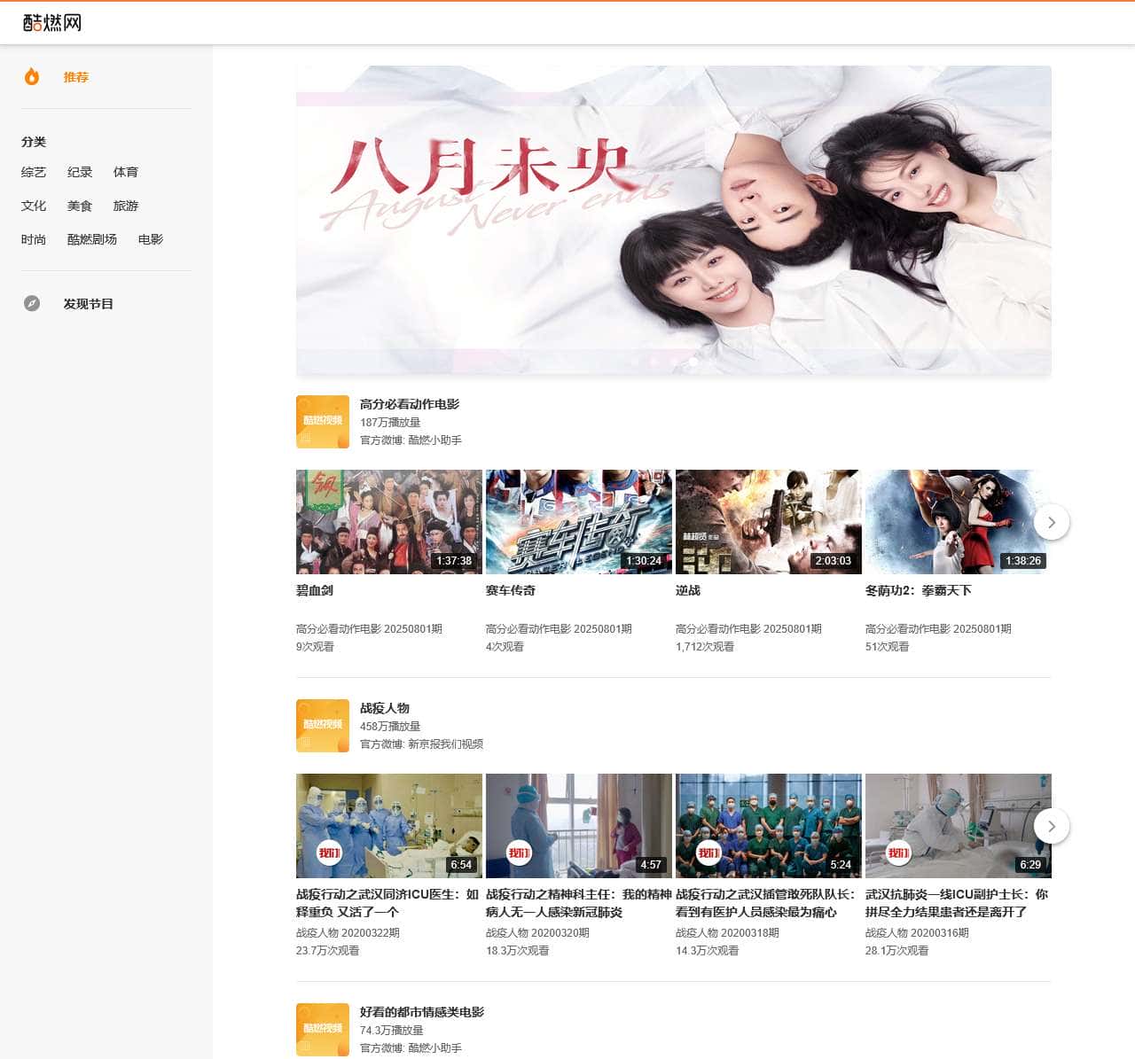The width and height of the screenshot is (1135, 1059).
Task: Open the 逆战 video title link
Action: pyautogui.click(x=688, y=590)
